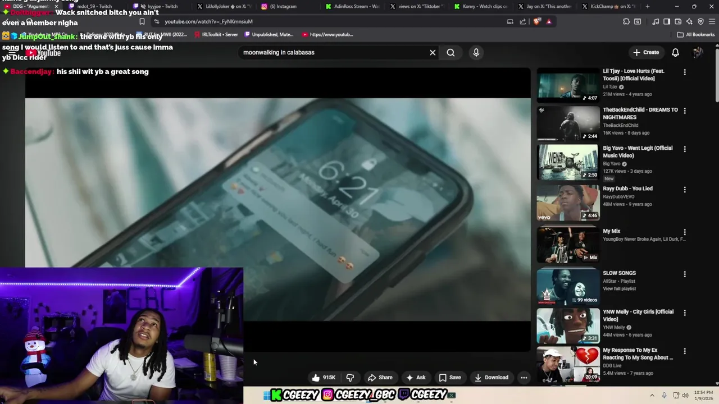Open the IRLToolkit Server bookmark
Screen dimensions: 719x404
pos(216,34)
